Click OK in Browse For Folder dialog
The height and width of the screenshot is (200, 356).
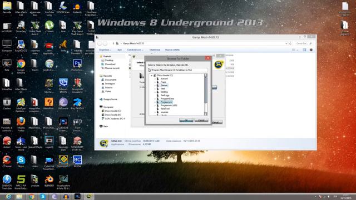[x=186, y=120]
